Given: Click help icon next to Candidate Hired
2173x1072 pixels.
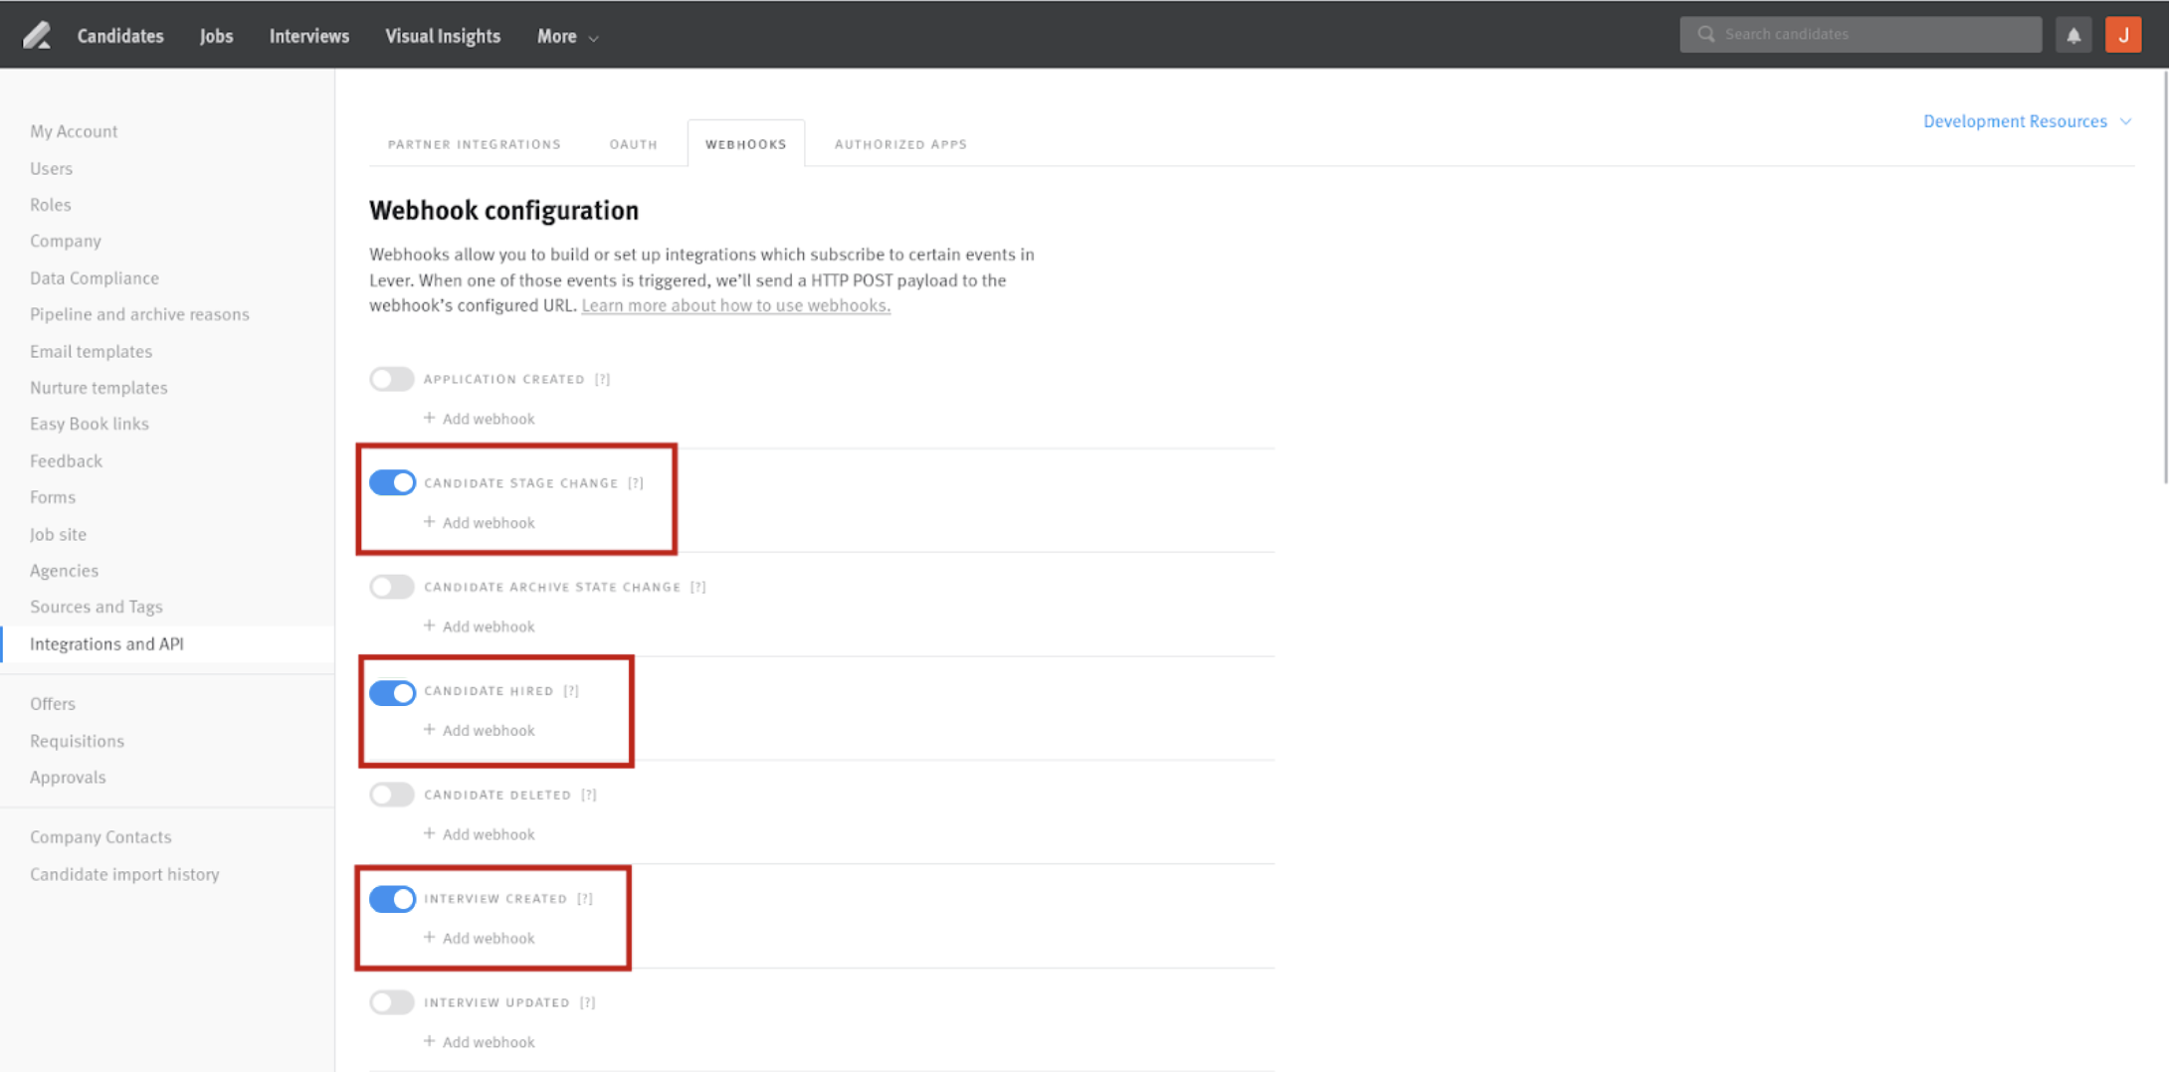Looking at the screenshot, I should [571, 690].
